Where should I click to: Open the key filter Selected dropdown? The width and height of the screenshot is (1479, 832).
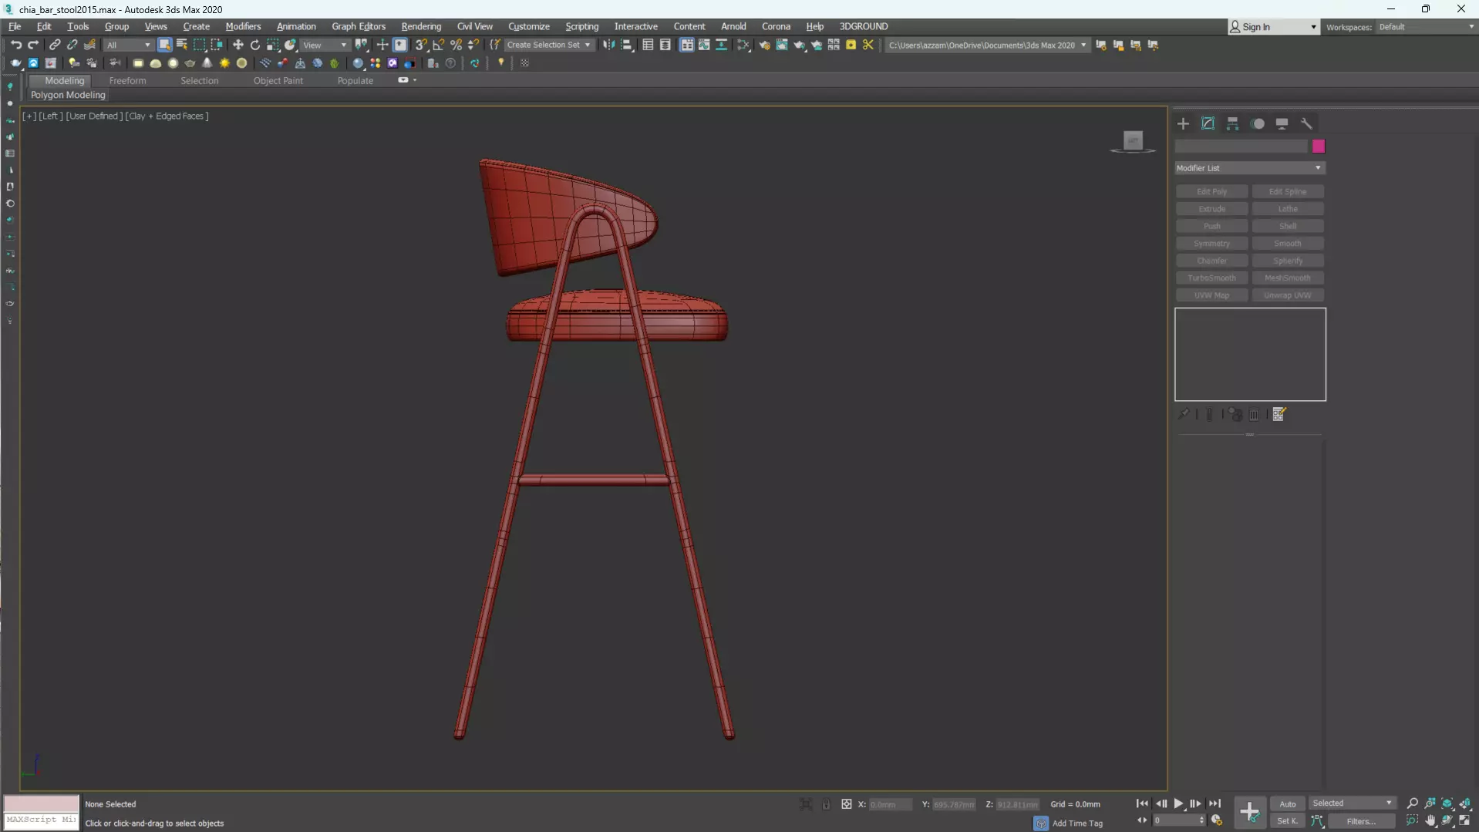click(x=1352, y=803)
